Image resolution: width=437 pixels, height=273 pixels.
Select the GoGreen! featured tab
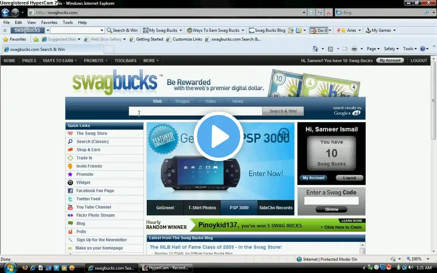[165, 208]
